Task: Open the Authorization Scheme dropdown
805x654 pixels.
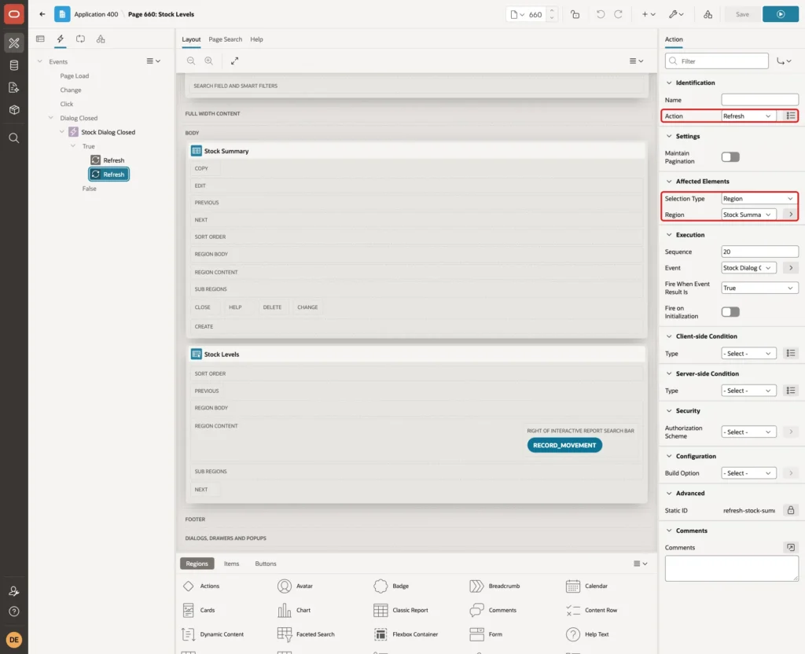Action: (x=748, y=432)
